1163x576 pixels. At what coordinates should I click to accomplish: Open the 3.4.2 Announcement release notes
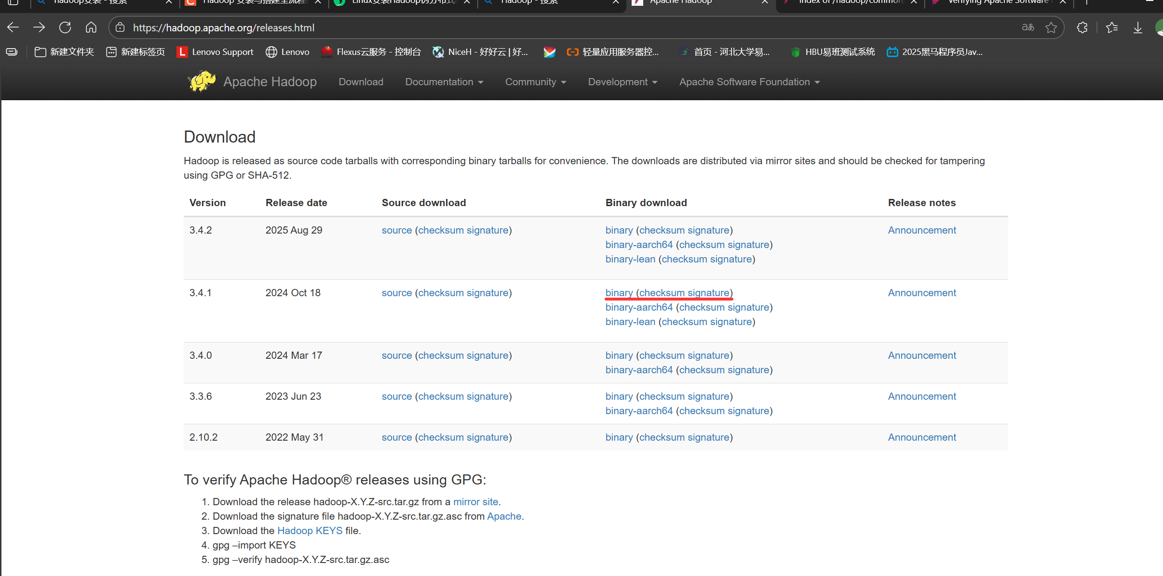click(922, 230)
